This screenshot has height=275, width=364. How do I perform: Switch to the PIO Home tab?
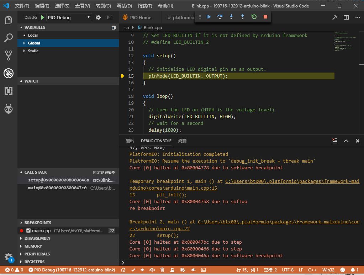(x=140, y=17)
